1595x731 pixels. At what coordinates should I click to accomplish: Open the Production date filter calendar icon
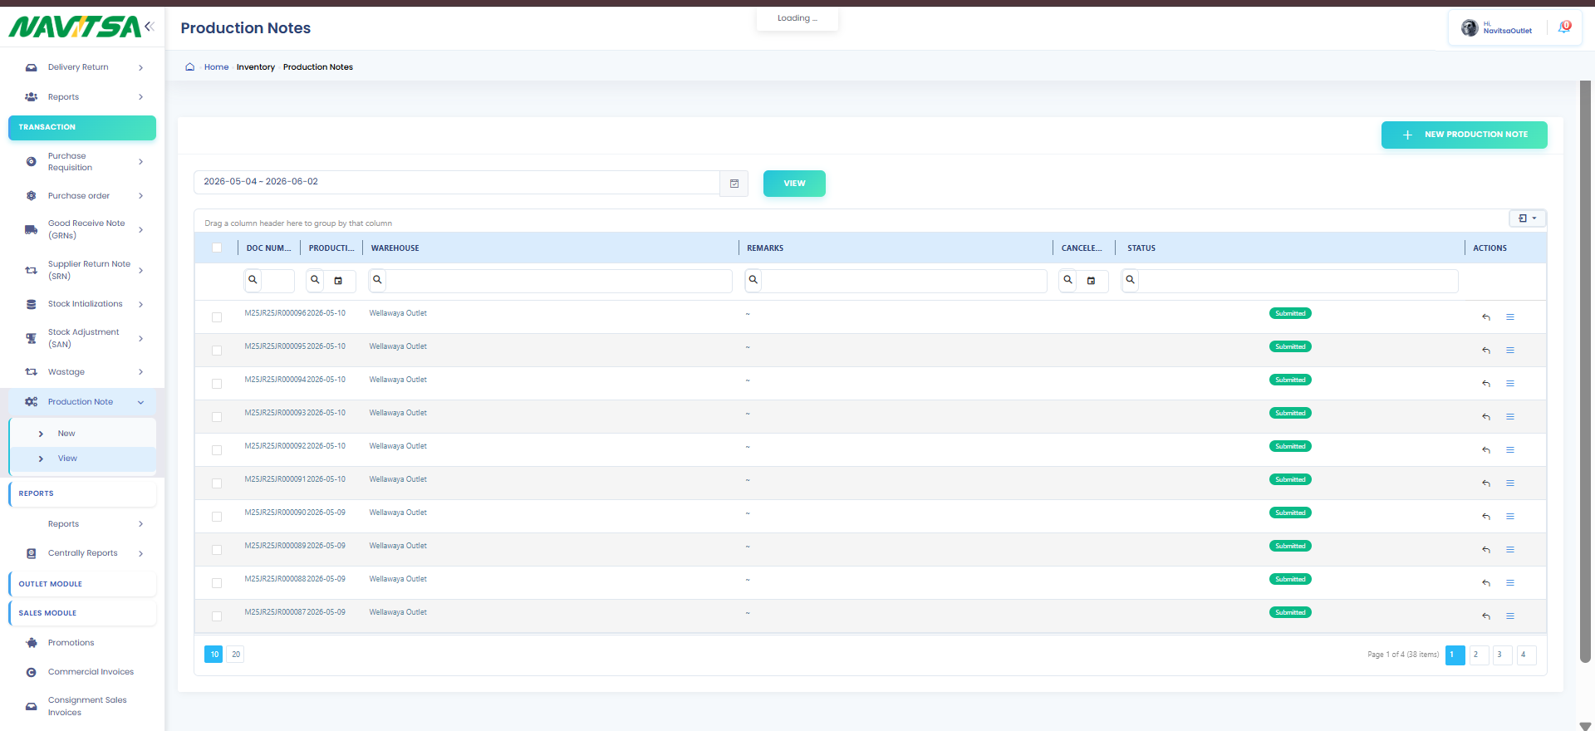(x=338, y=281)
